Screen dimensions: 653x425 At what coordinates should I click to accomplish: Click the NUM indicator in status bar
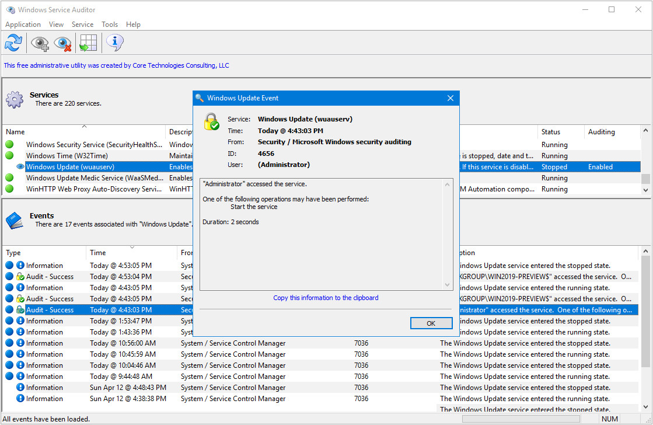pos(610,419)
